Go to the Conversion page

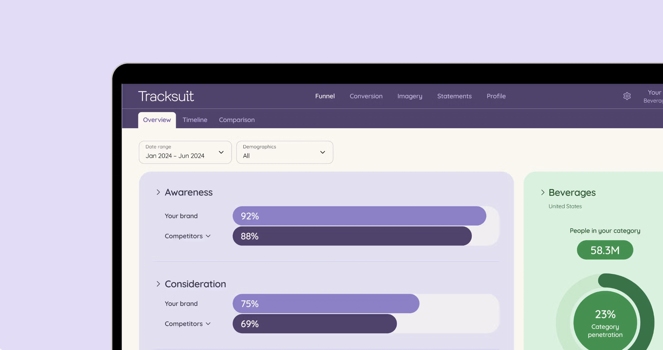coord(366,96)
